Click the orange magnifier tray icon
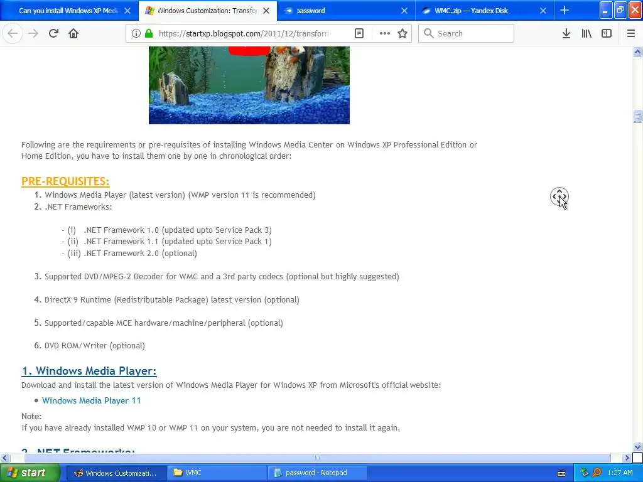Image resolution: width=643 pixels, height=482 pixels. click(597, 473)
